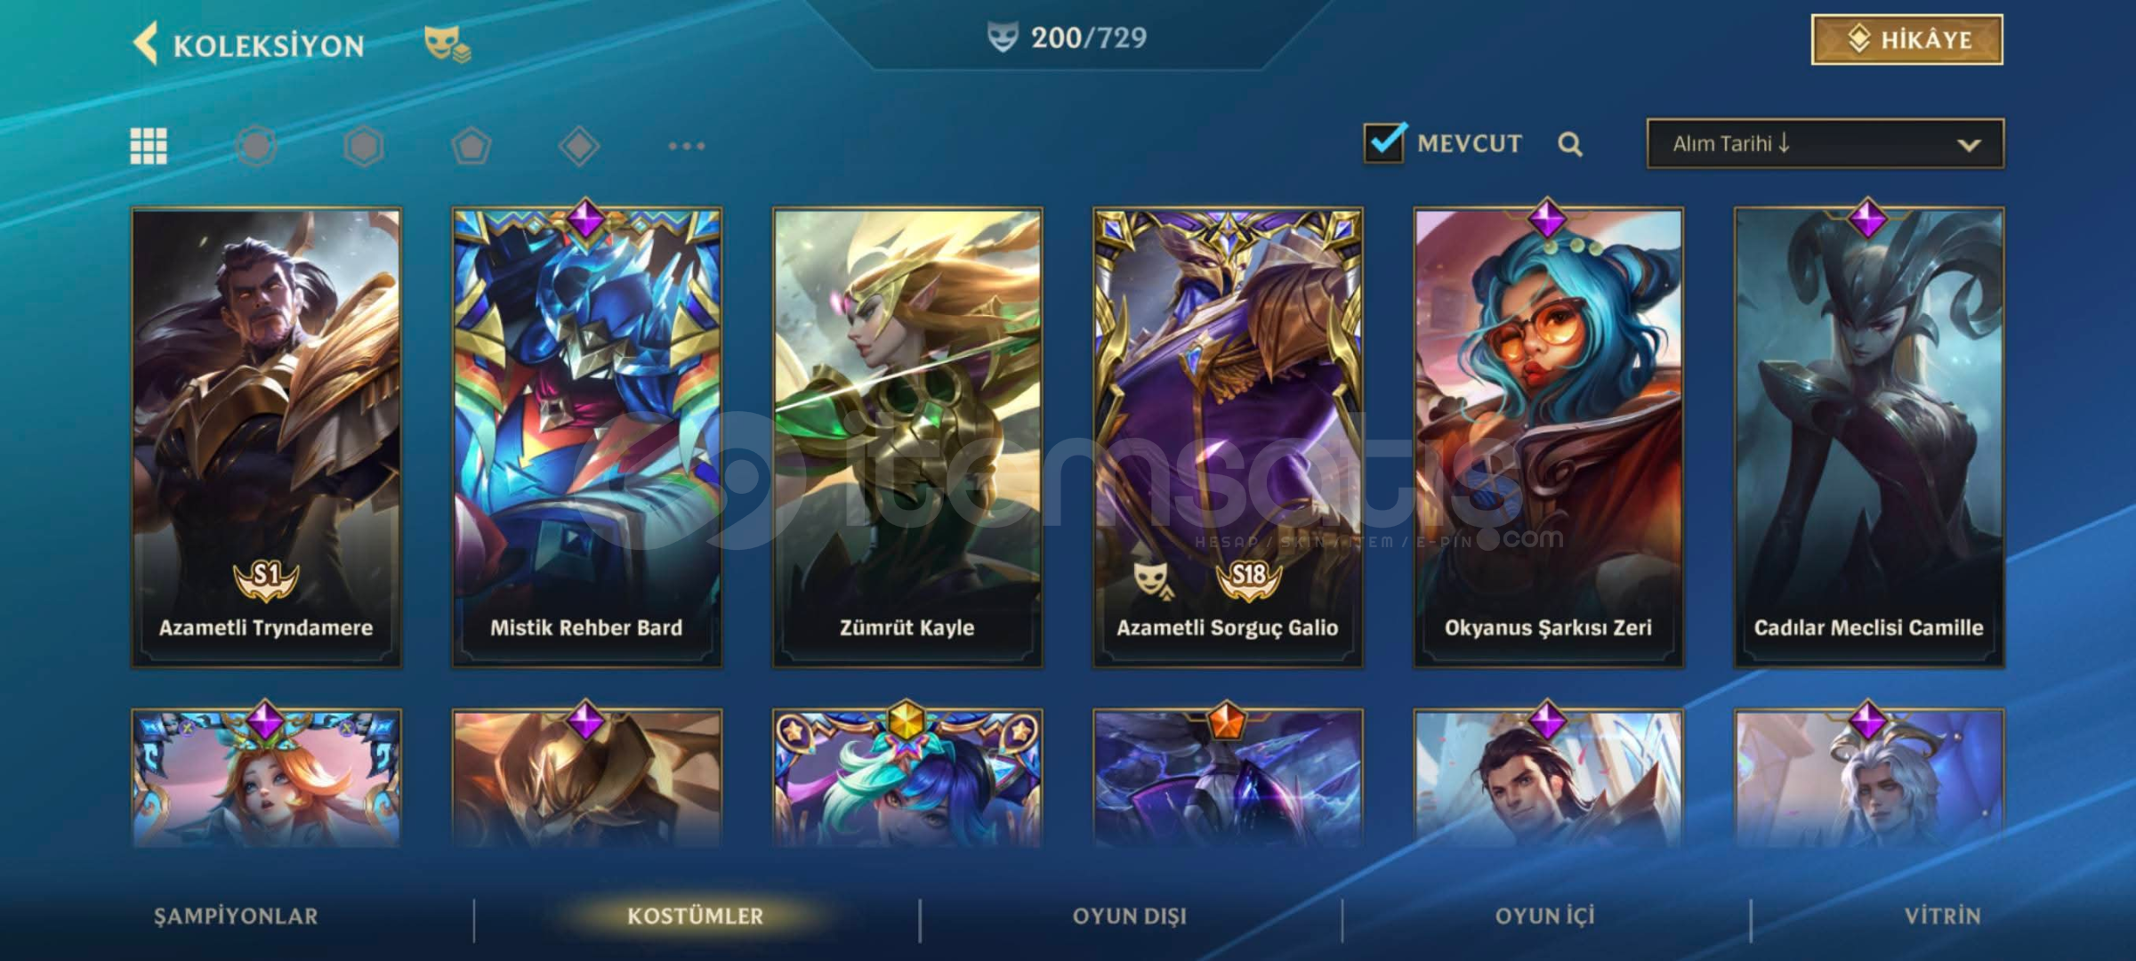Go back via the Koleksiyon arrow
This screenshot has width=2136, height=961.
145,44
